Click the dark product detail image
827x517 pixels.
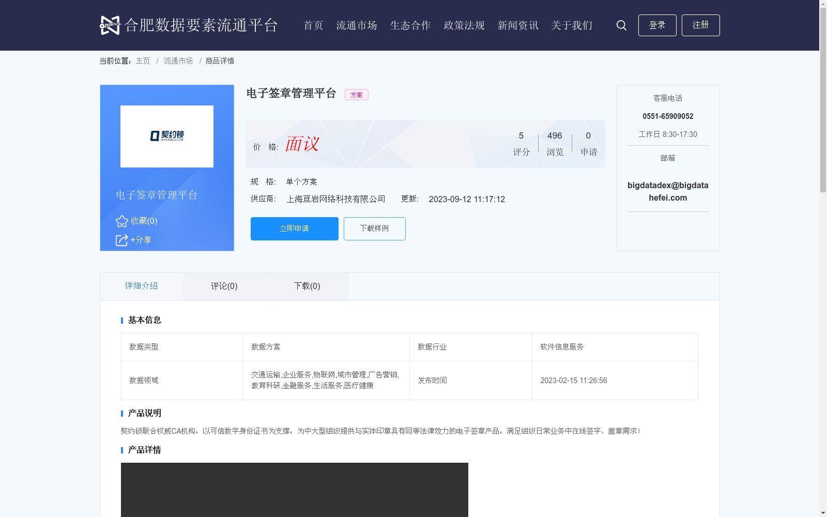point(295,490)
